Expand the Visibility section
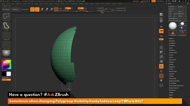Screen dimensions: 190x106 coord(171,64)
